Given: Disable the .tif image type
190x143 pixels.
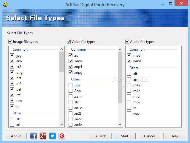Looking at the screenshot, I should (12, 106).
